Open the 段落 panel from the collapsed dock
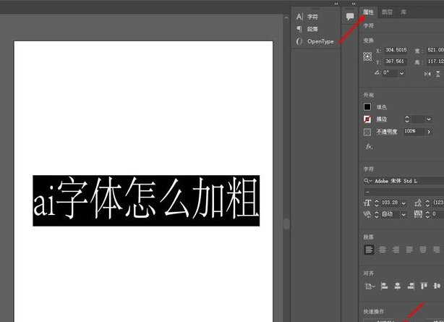Screen dimensions: 444x322 [307, 29]
